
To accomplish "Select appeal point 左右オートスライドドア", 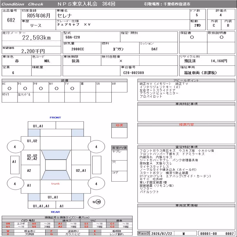I will 158,90.
